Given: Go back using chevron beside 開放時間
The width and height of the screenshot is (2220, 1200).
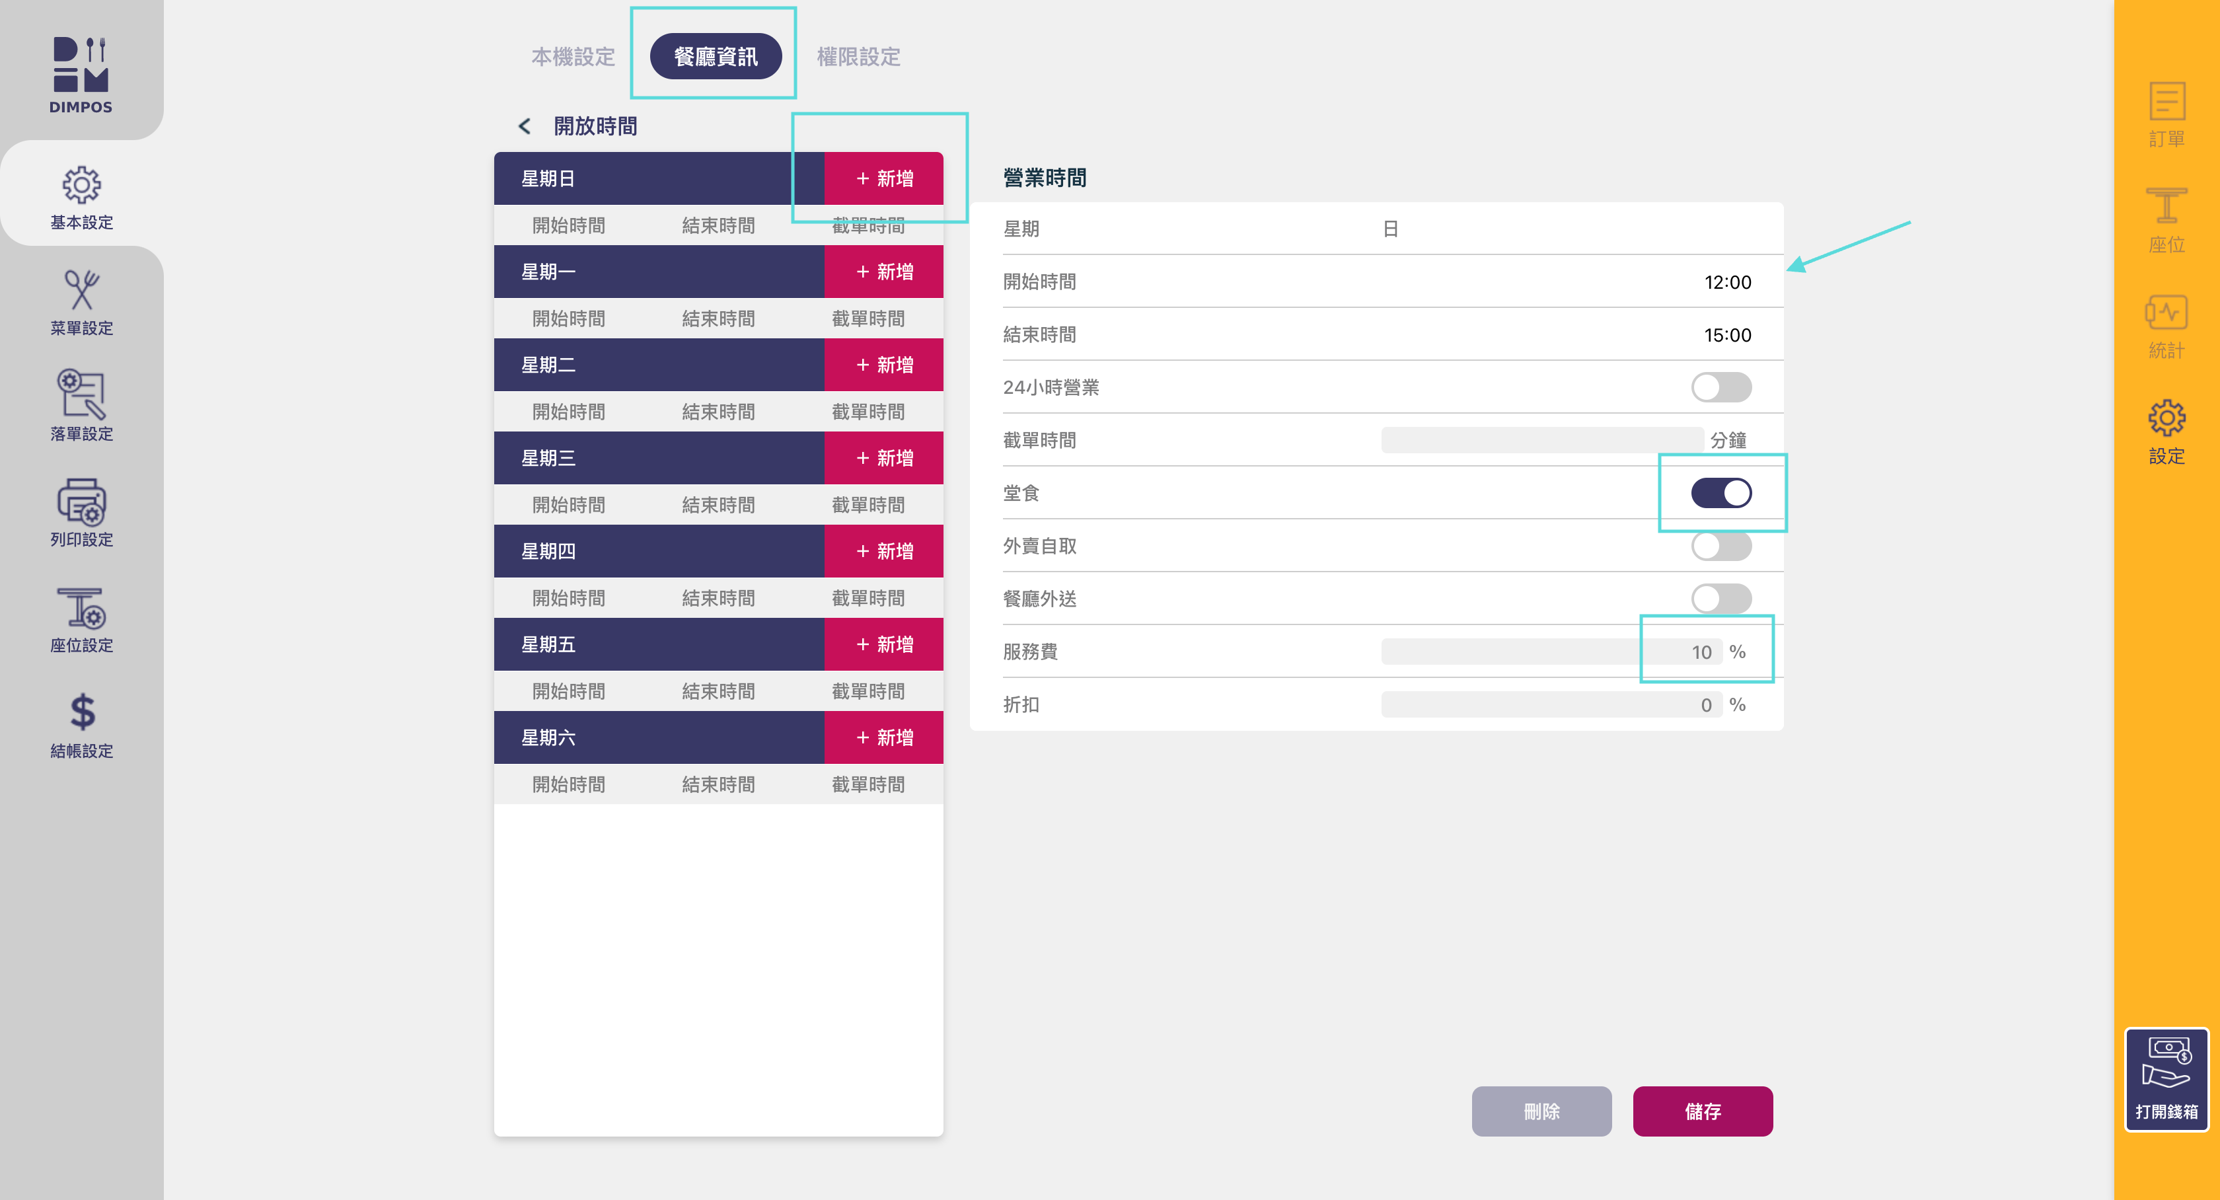Looking at the screenshot, I should [524, 127].
